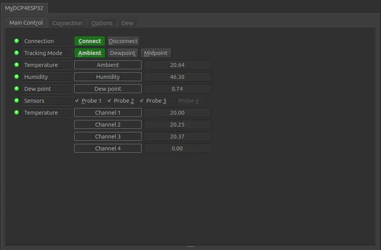This screenshot has width=381, height=250.
Task: Click the green LED next to Sensors
Action: (x=17, y=100)
